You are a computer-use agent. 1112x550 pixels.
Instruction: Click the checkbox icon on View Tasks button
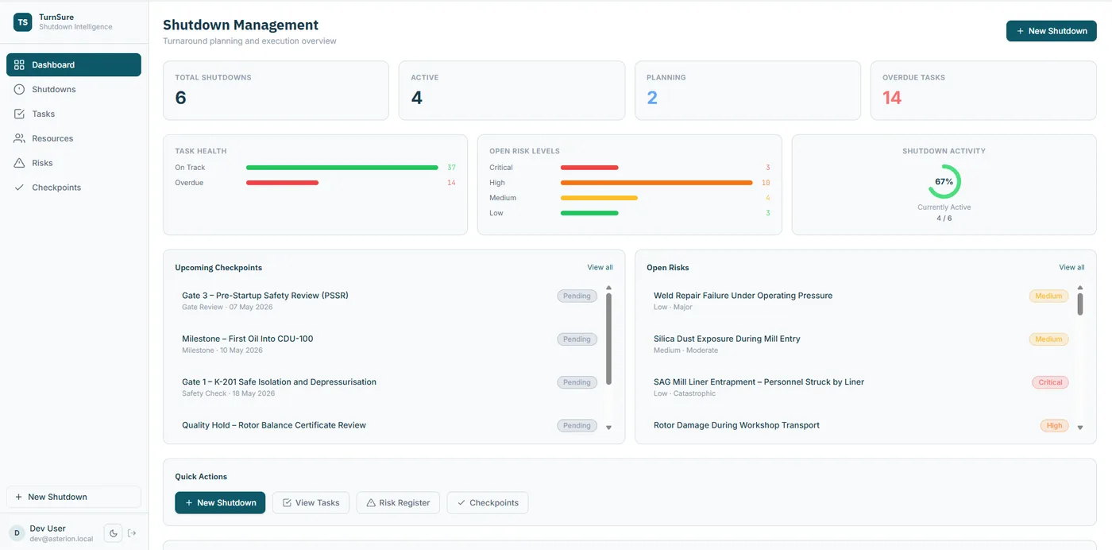(287, 503)
